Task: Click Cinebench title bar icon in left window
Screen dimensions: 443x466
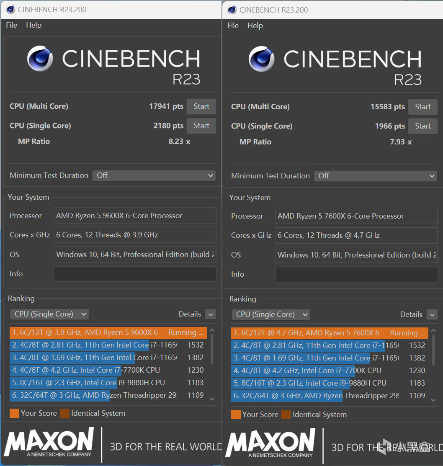Action: click(10, 10)
